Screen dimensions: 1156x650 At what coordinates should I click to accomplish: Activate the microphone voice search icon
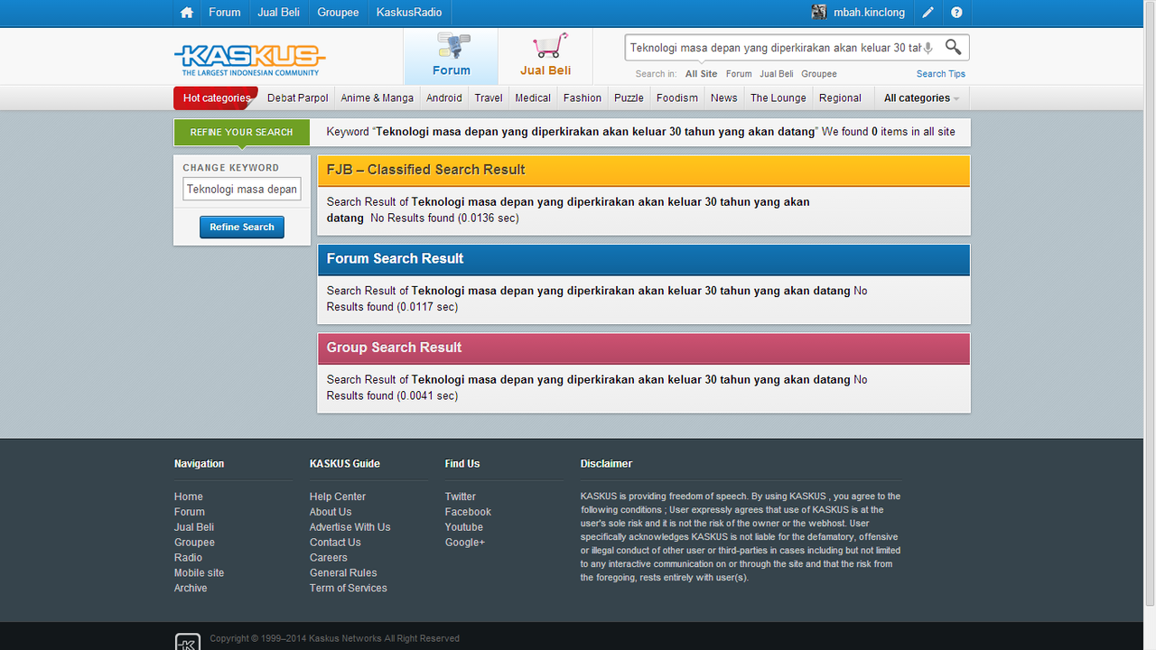928,48
